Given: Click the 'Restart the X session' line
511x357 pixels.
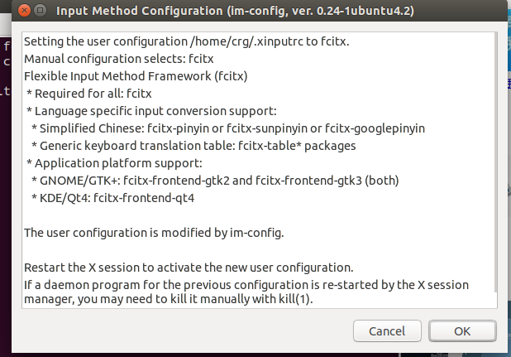Looking at the screenshot, I should pyautogui.click(x=189, y=268).
